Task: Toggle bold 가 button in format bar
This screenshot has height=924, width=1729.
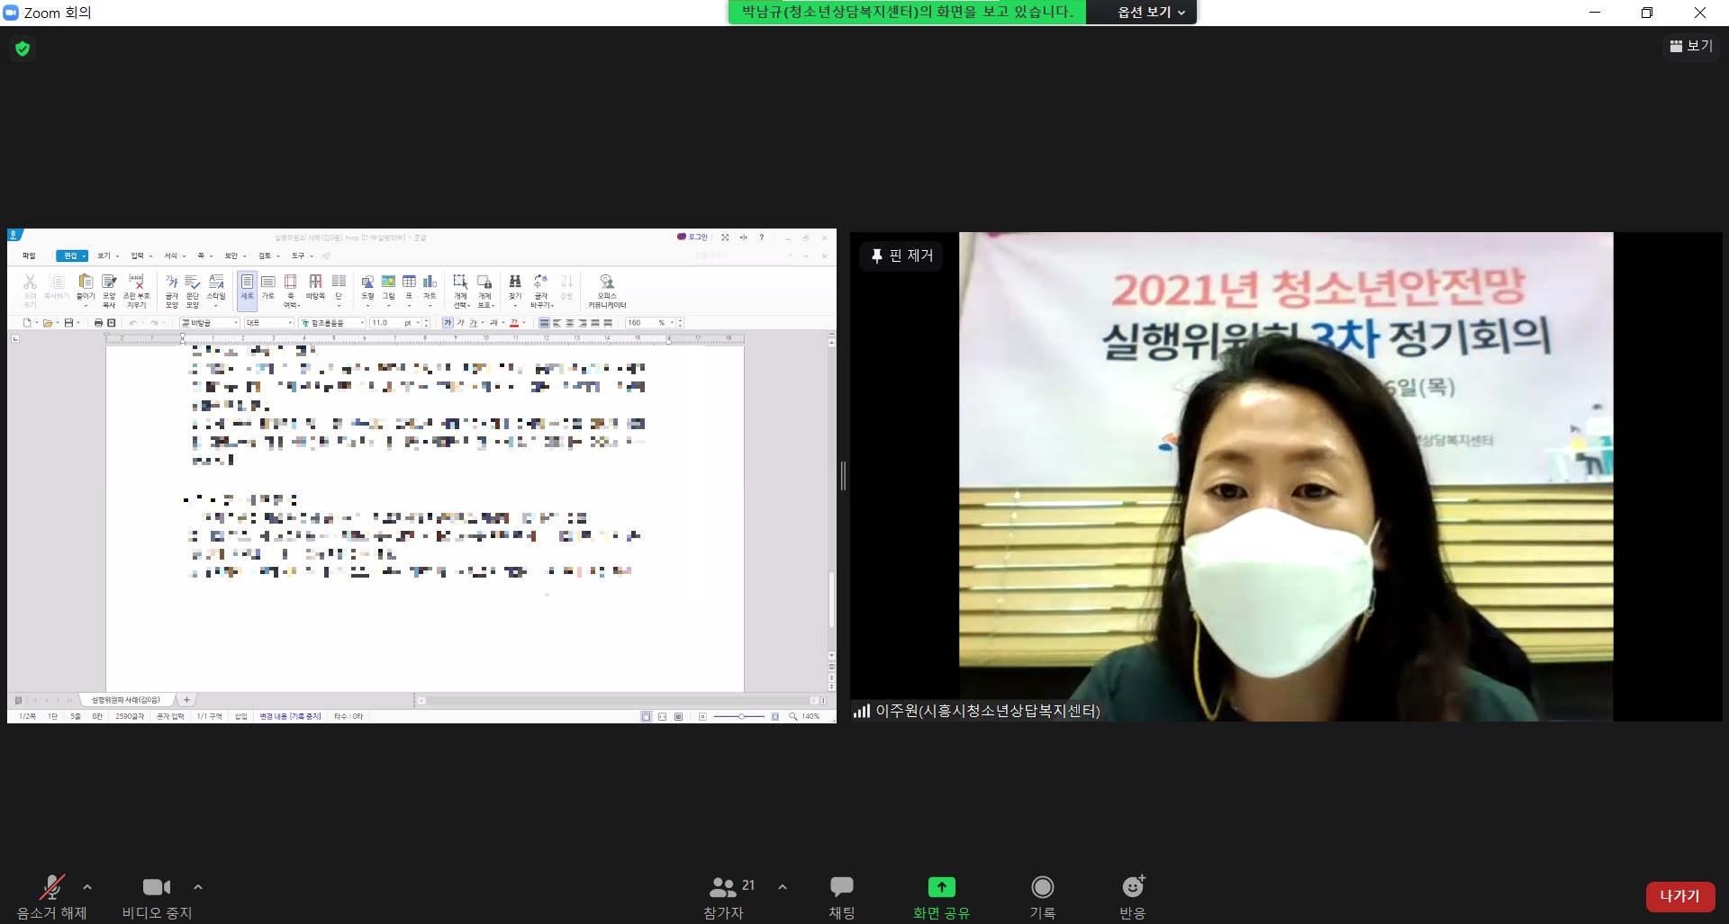Action: coord(448,323)
